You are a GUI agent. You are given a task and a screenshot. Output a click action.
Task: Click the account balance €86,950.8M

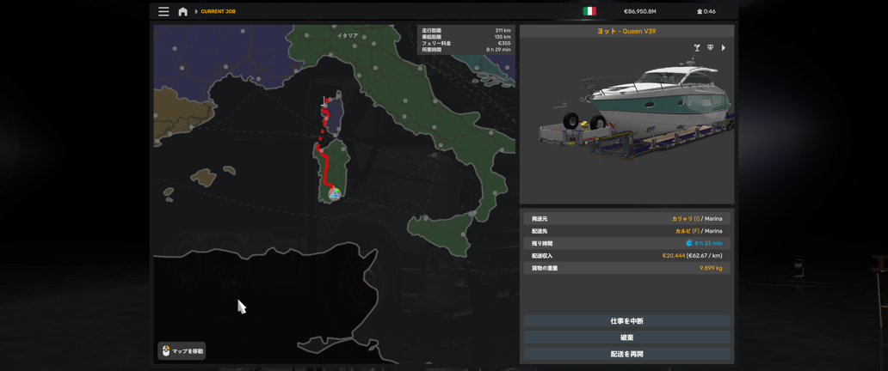click(639, 12)
